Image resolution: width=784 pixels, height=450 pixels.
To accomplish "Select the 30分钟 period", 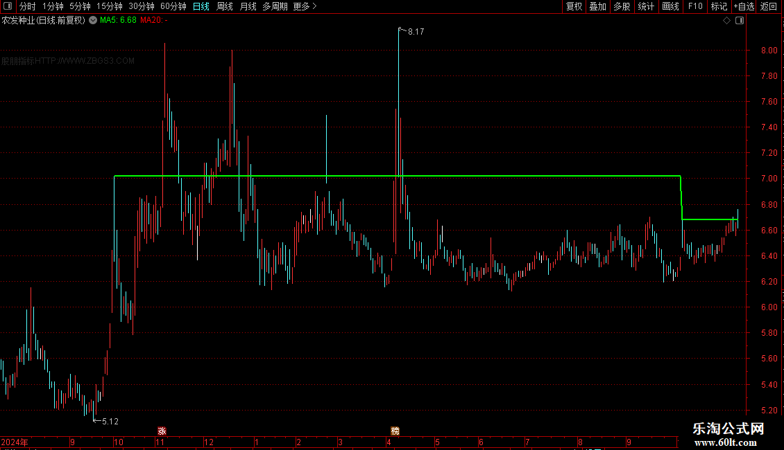I will [x=142, y=6].
